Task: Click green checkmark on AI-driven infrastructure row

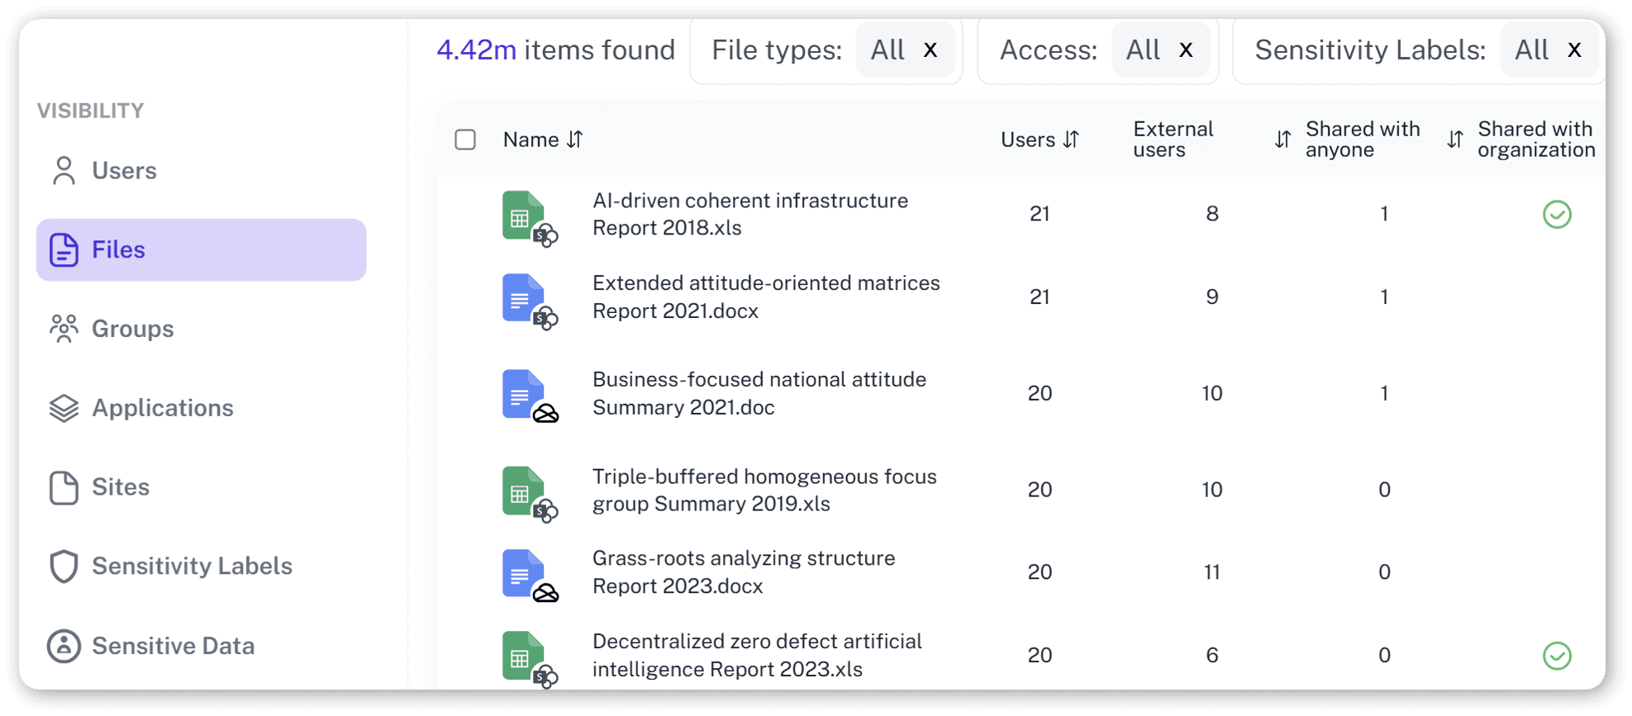Action: [1557, 215]
